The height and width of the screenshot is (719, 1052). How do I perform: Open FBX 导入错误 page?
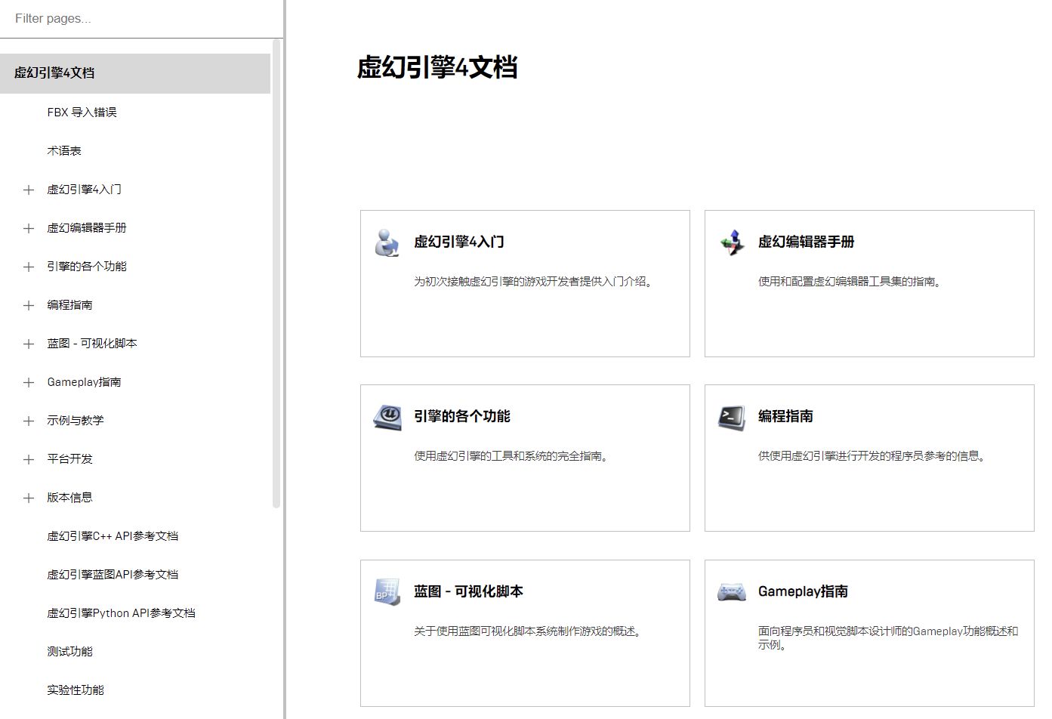pyautogui.click(x=81, y=112)
